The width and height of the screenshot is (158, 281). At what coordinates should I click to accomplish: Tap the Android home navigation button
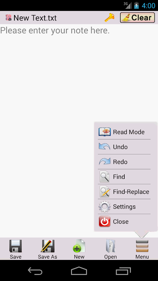(x=79, y=271)
